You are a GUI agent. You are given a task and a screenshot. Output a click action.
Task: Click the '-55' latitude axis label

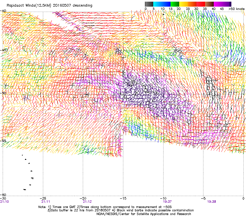pos(3,141)
